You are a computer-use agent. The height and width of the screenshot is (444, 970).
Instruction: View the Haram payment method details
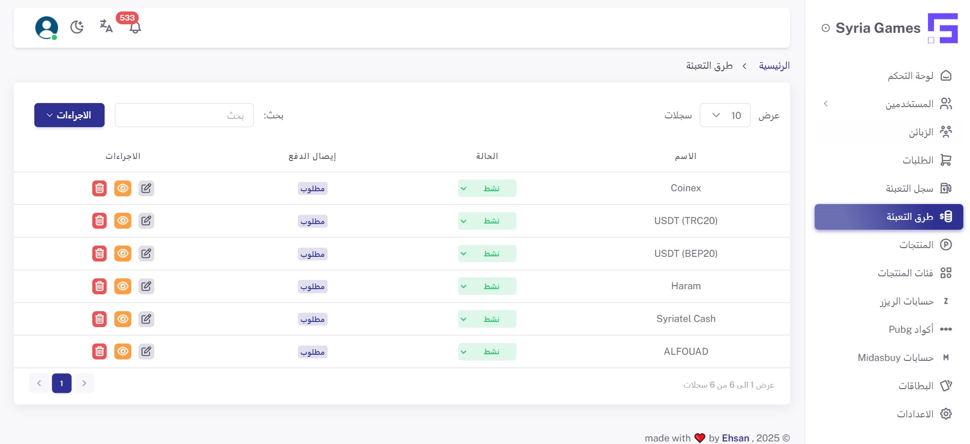click(123, 286)
